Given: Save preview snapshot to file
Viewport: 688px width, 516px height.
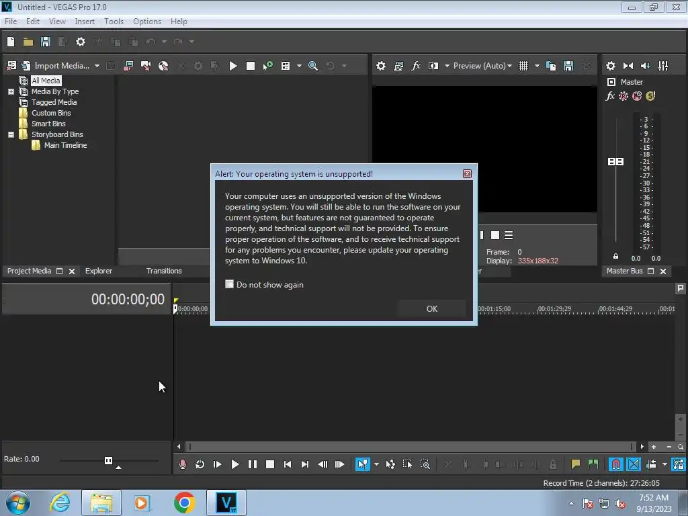Looking at the screenshot, I should click(568, 66).
